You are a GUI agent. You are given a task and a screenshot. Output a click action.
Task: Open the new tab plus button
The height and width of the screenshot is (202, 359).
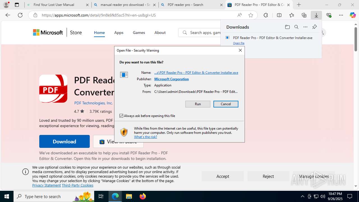click(299, 5)
